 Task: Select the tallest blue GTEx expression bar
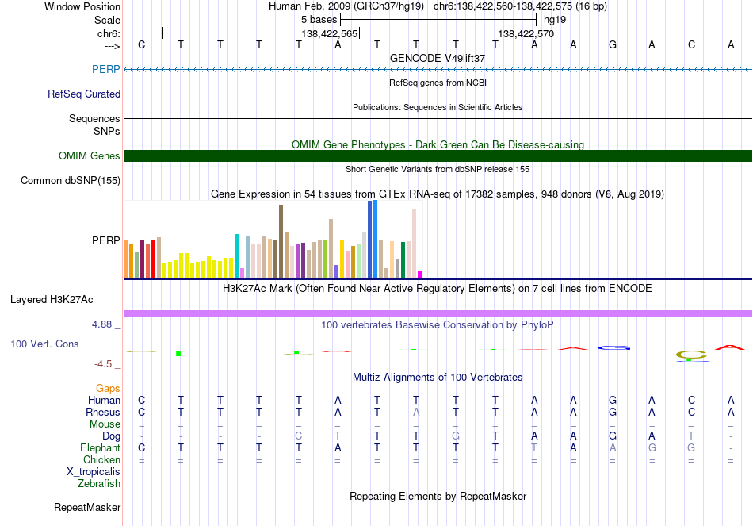click(x=375, y=239)
